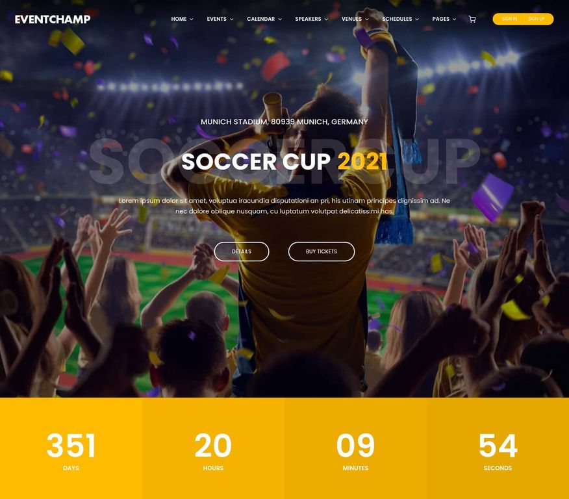Open the shopping cart icon

tap(472, 19)
